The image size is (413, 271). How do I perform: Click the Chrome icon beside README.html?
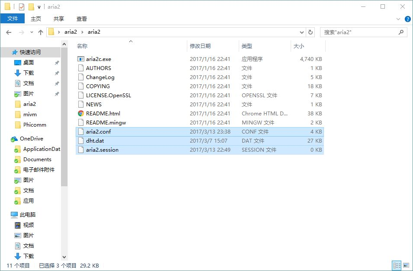click(81, 114)
